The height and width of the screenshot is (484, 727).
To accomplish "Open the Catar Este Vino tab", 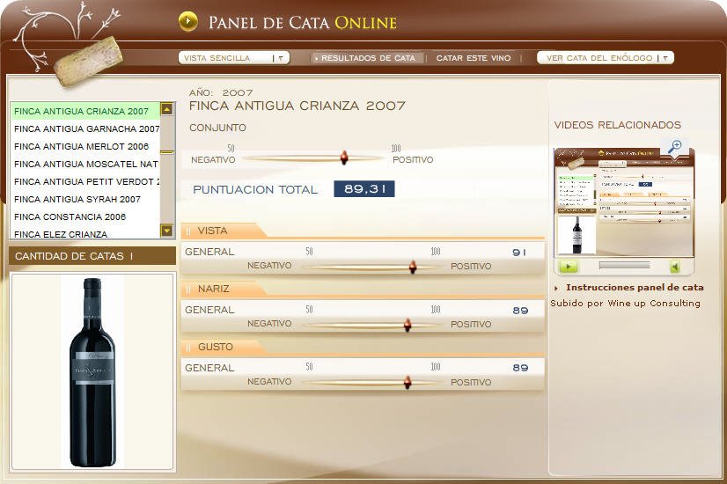I will pyautogui.click(x=474, y=58).
